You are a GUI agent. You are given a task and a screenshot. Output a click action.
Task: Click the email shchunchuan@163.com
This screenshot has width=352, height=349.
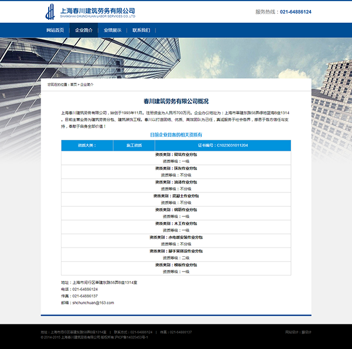pos(93,303)
